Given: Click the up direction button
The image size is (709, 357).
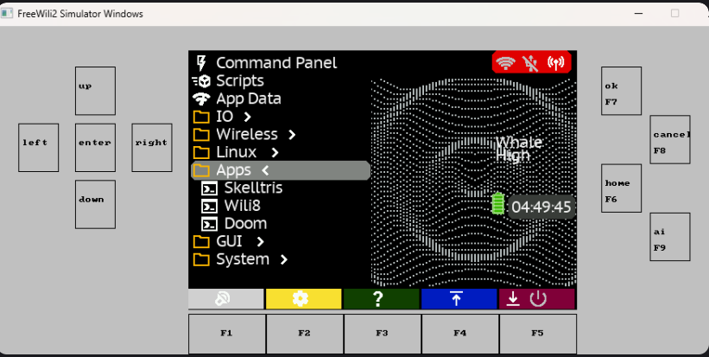Looking at the screenshot, I should pos(95,91).
